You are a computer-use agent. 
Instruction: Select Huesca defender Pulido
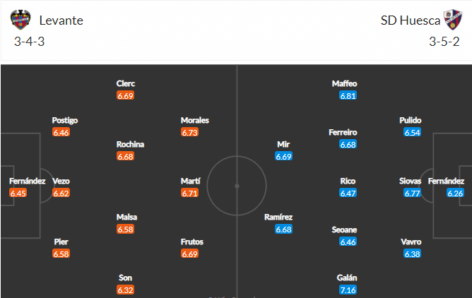(411, 120)
